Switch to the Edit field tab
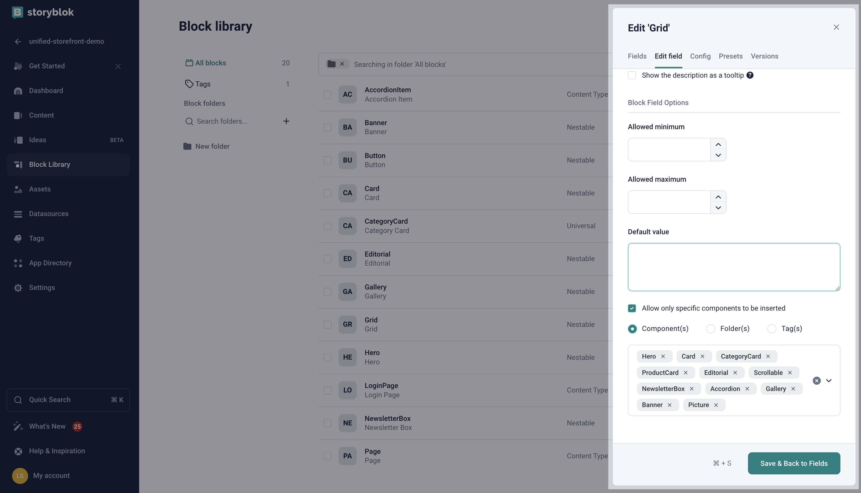This screenshot has height=493, width=861. (668, 56)
